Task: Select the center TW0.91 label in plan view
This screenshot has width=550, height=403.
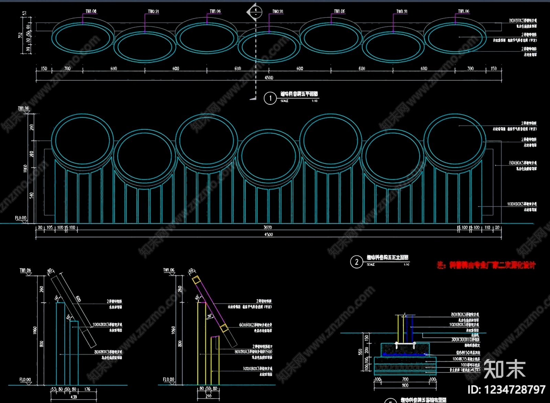Action: coord(278,11)
